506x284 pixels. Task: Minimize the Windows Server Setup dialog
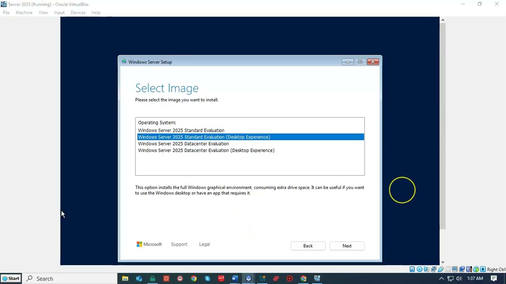pos(347,62)
